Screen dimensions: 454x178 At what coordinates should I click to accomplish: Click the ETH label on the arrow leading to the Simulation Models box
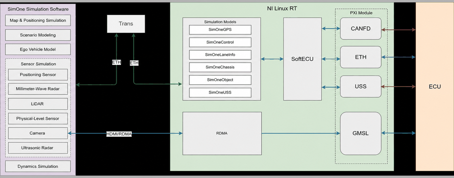pyautogui.click(x=134, y=63)
